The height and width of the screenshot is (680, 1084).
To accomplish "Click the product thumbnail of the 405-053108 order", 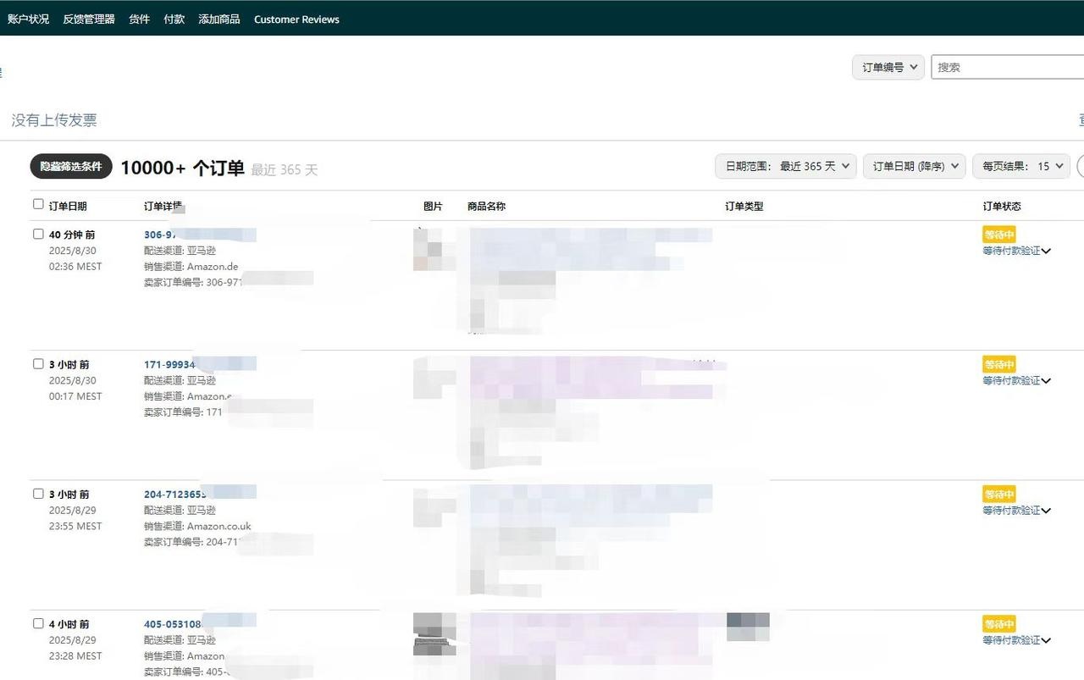I will point(434,634).
